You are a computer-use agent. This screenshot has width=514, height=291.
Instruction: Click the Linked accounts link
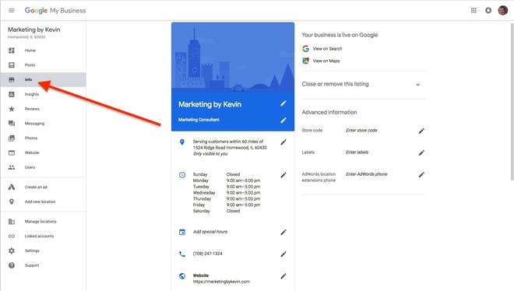point(39,236)
